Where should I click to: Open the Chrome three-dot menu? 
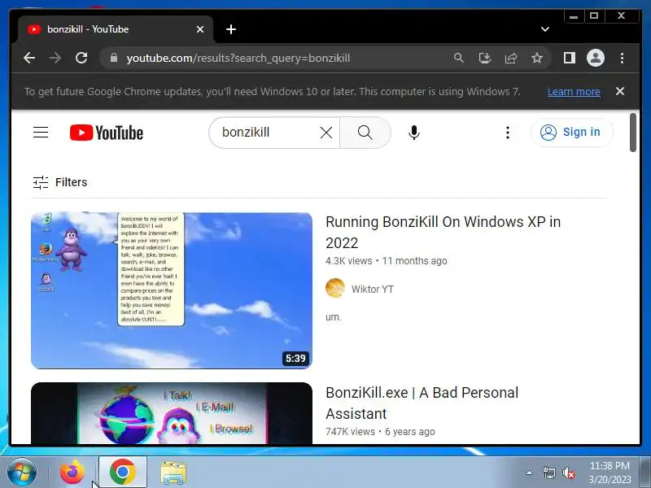(622, 58)
